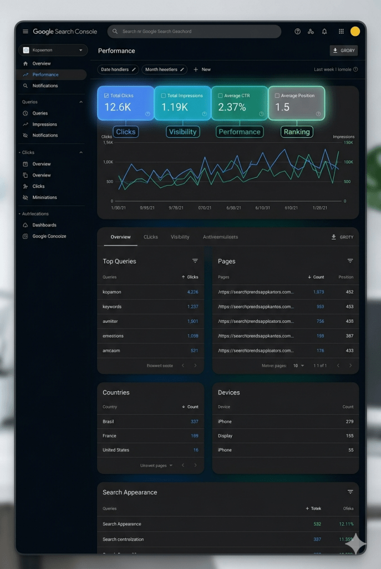Switch to the CLicks tab
The image size is (381, 569).
[x=151, y=237]
